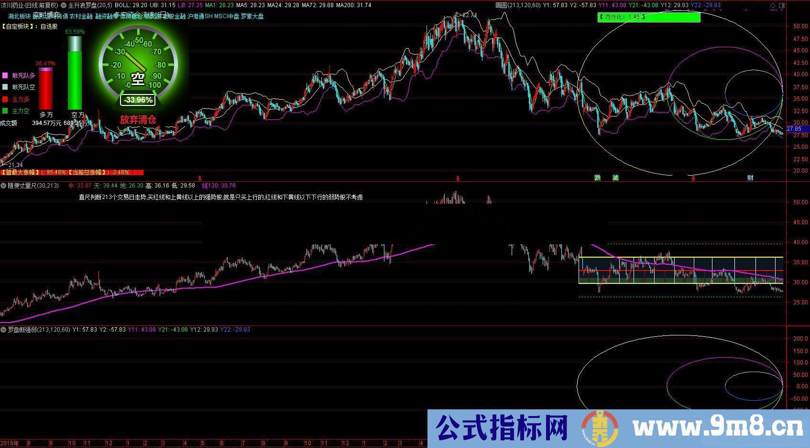This screenshot has height=448, width=810.
Task: Click the LB: 27.25 value
Action: pos(190,5)
